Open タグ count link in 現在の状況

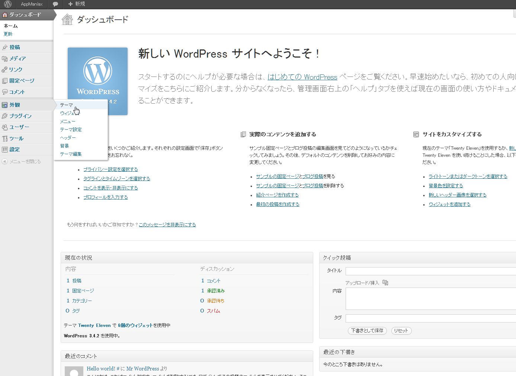(76, 311)
